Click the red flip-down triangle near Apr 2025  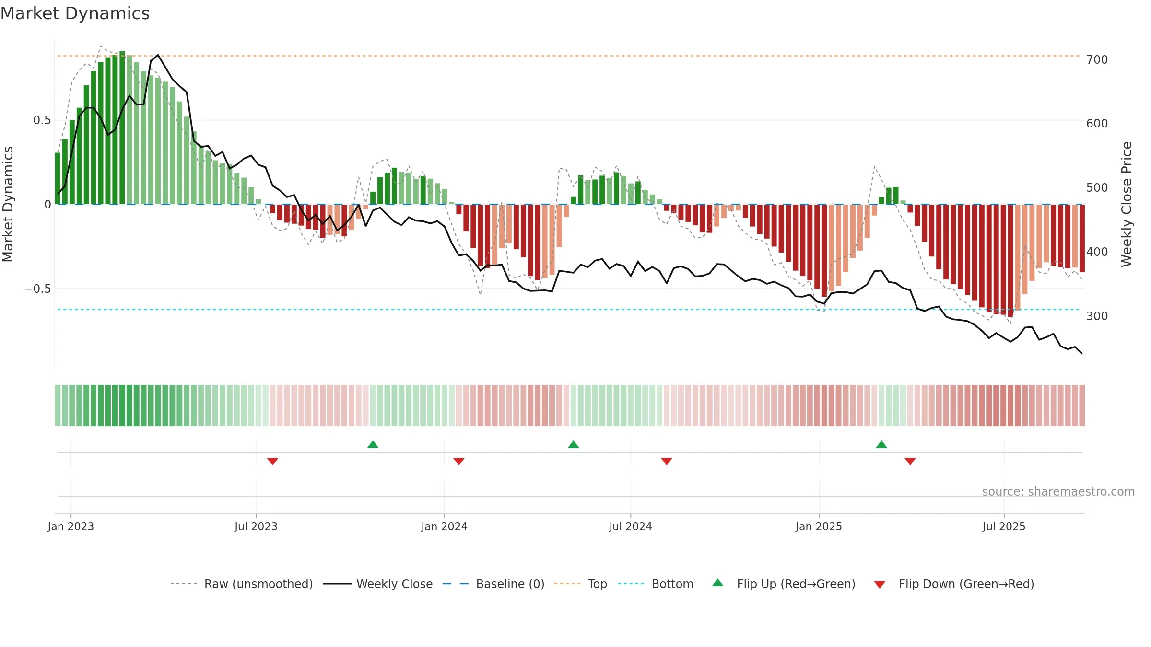(x=910, y=461)
